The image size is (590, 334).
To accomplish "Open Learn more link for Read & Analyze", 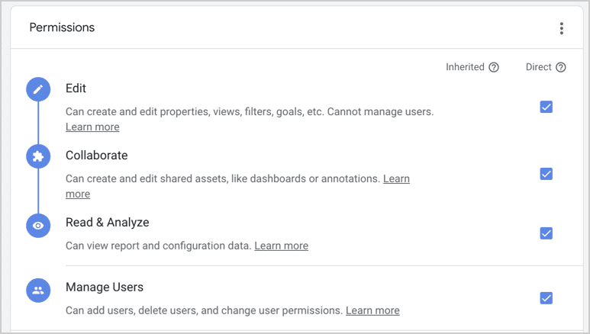I will 281,246.
